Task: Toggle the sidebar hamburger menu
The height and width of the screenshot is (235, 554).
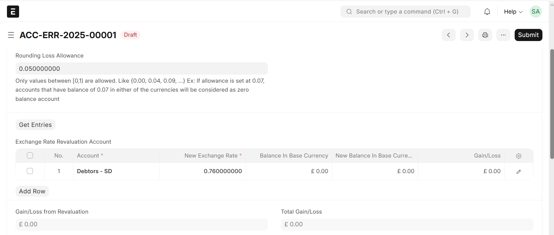Action: (x=11, y=35)
